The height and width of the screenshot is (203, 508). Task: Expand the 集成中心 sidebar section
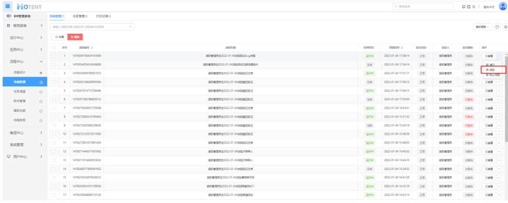[25, 133]
